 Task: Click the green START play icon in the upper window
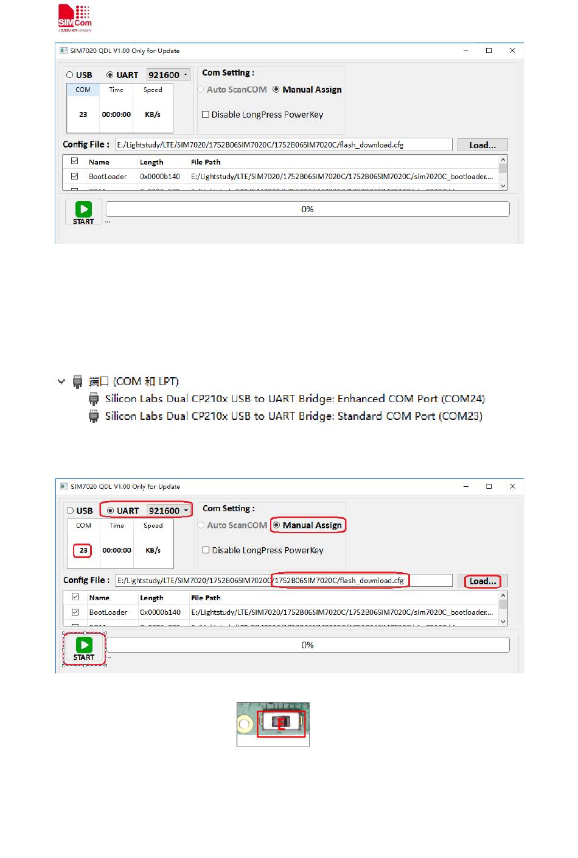(x=83, y=209)
